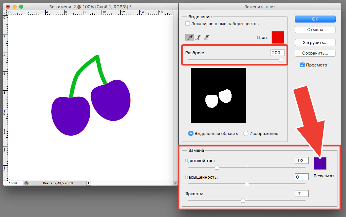Click the Загрузить... button
Screen dimensions: 346x217
pos(315,43)
